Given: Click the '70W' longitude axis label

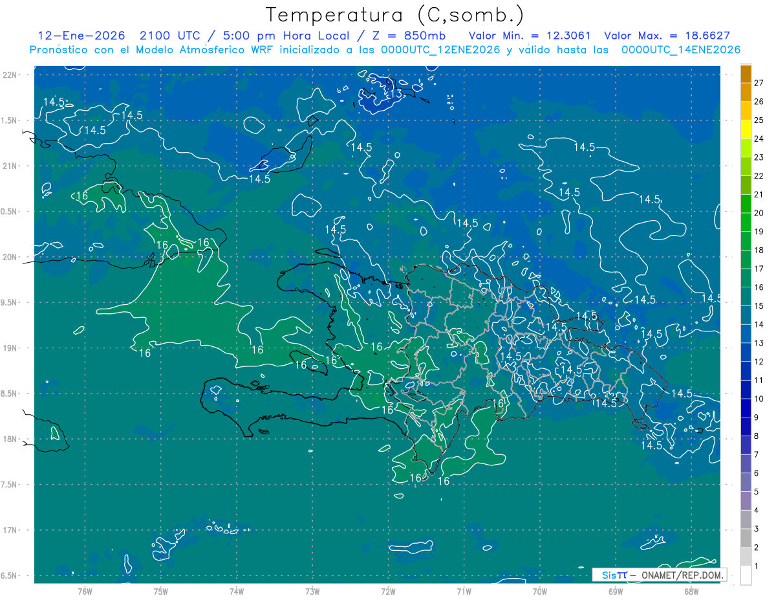Looking at the screenshot, I should click(540, 592).
